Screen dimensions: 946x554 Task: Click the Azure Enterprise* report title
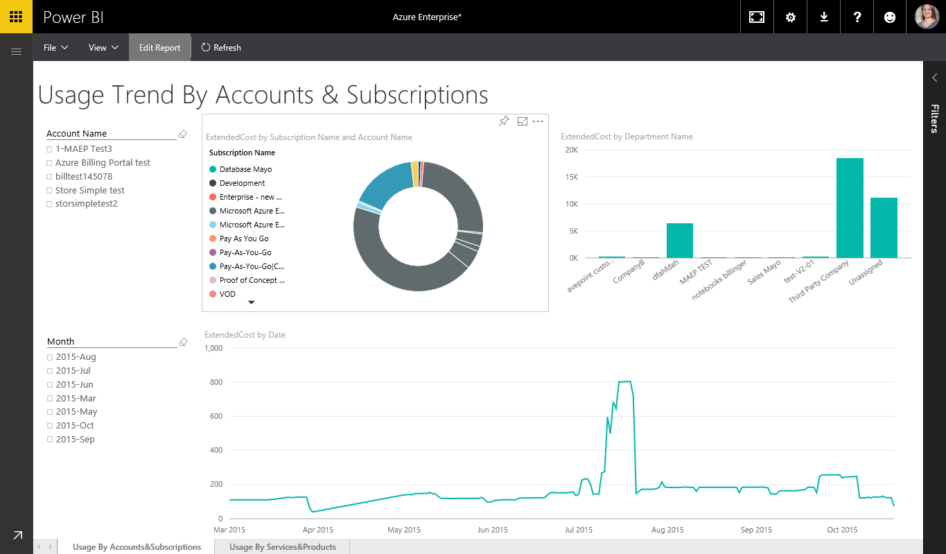tap(427, 17)
